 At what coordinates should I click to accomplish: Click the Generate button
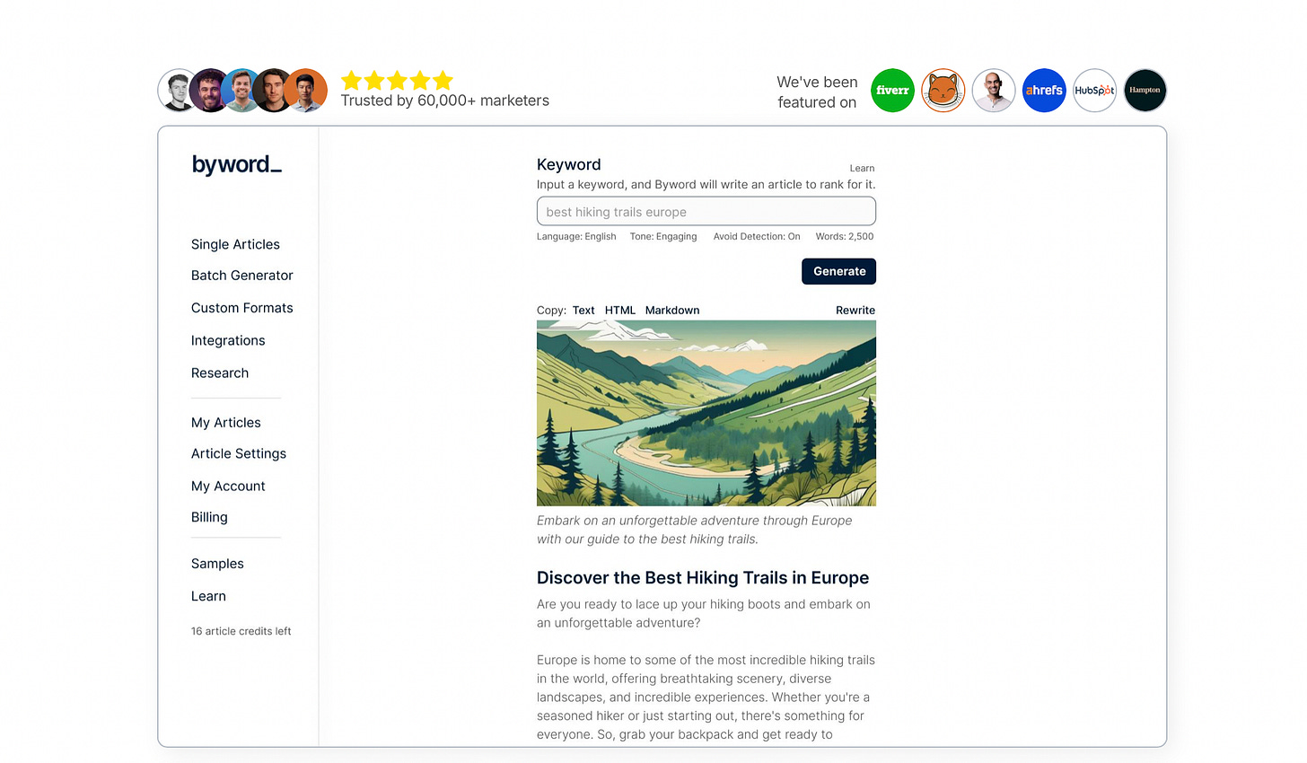pyautogui.click(x=838, y=271)
